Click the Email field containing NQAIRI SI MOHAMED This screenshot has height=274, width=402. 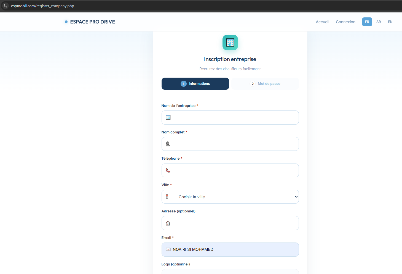point(230,249)
